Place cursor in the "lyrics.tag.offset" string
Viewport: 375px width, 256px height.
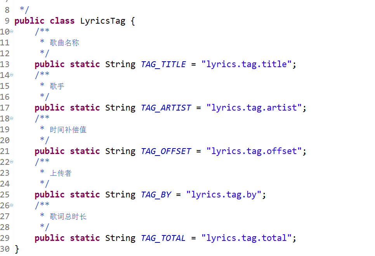[254, 151]
